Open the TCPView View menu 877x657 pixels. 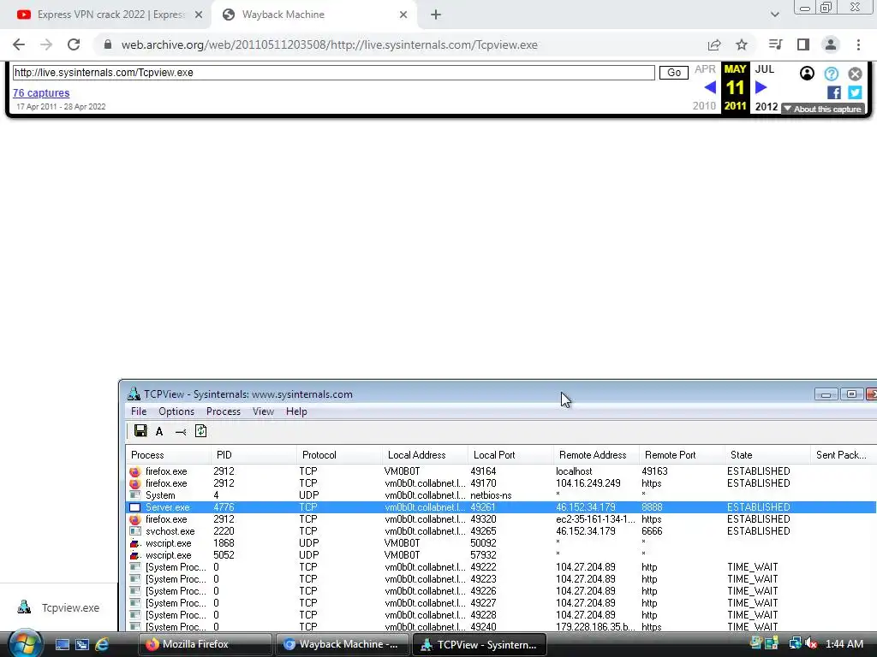(263, 411)
